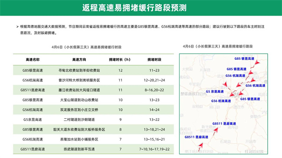
Task: Click the 二村隧道到沙朗隧道 direction cell
Action: click(79, 119)
